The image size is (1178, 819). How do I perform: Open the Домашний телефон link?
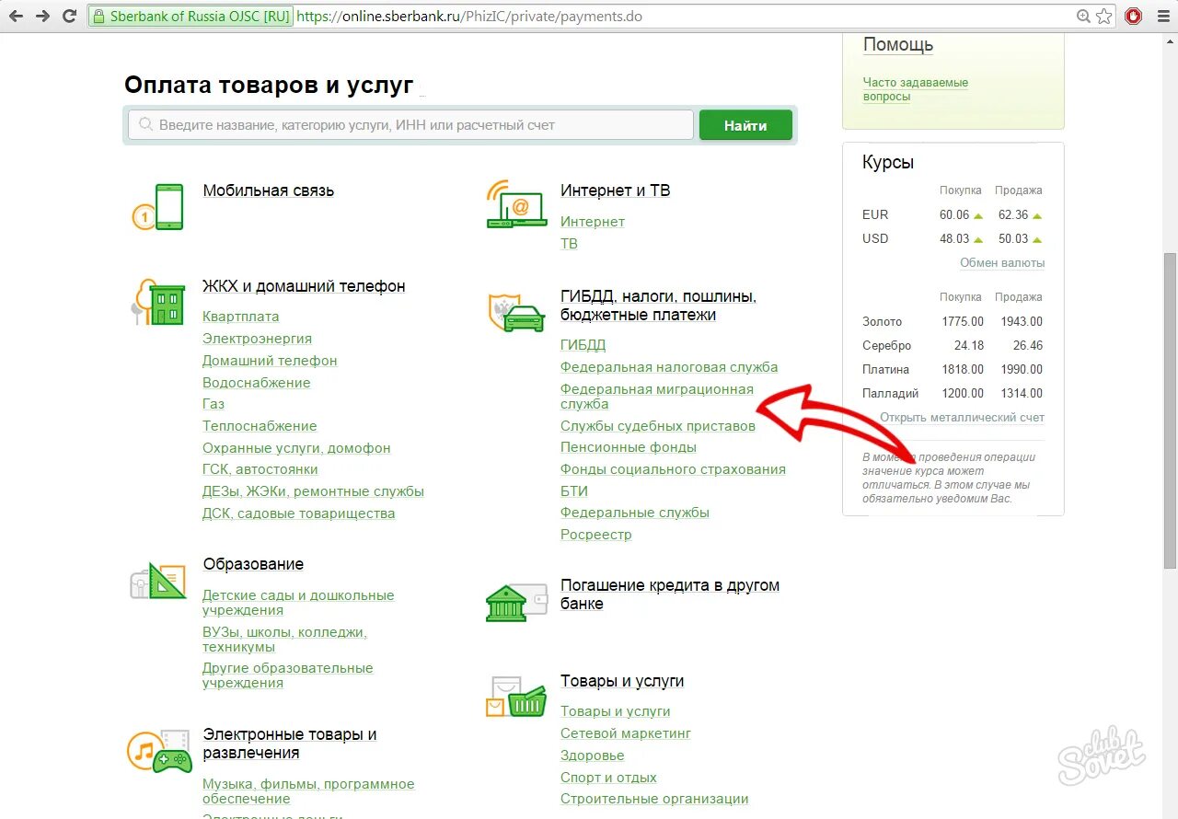[x=270, y=361]
